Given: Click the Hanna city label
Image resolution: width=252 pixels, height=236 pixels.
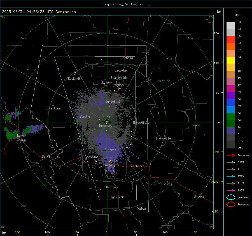Looking at the screenshot, I should (x=196, y=125).
